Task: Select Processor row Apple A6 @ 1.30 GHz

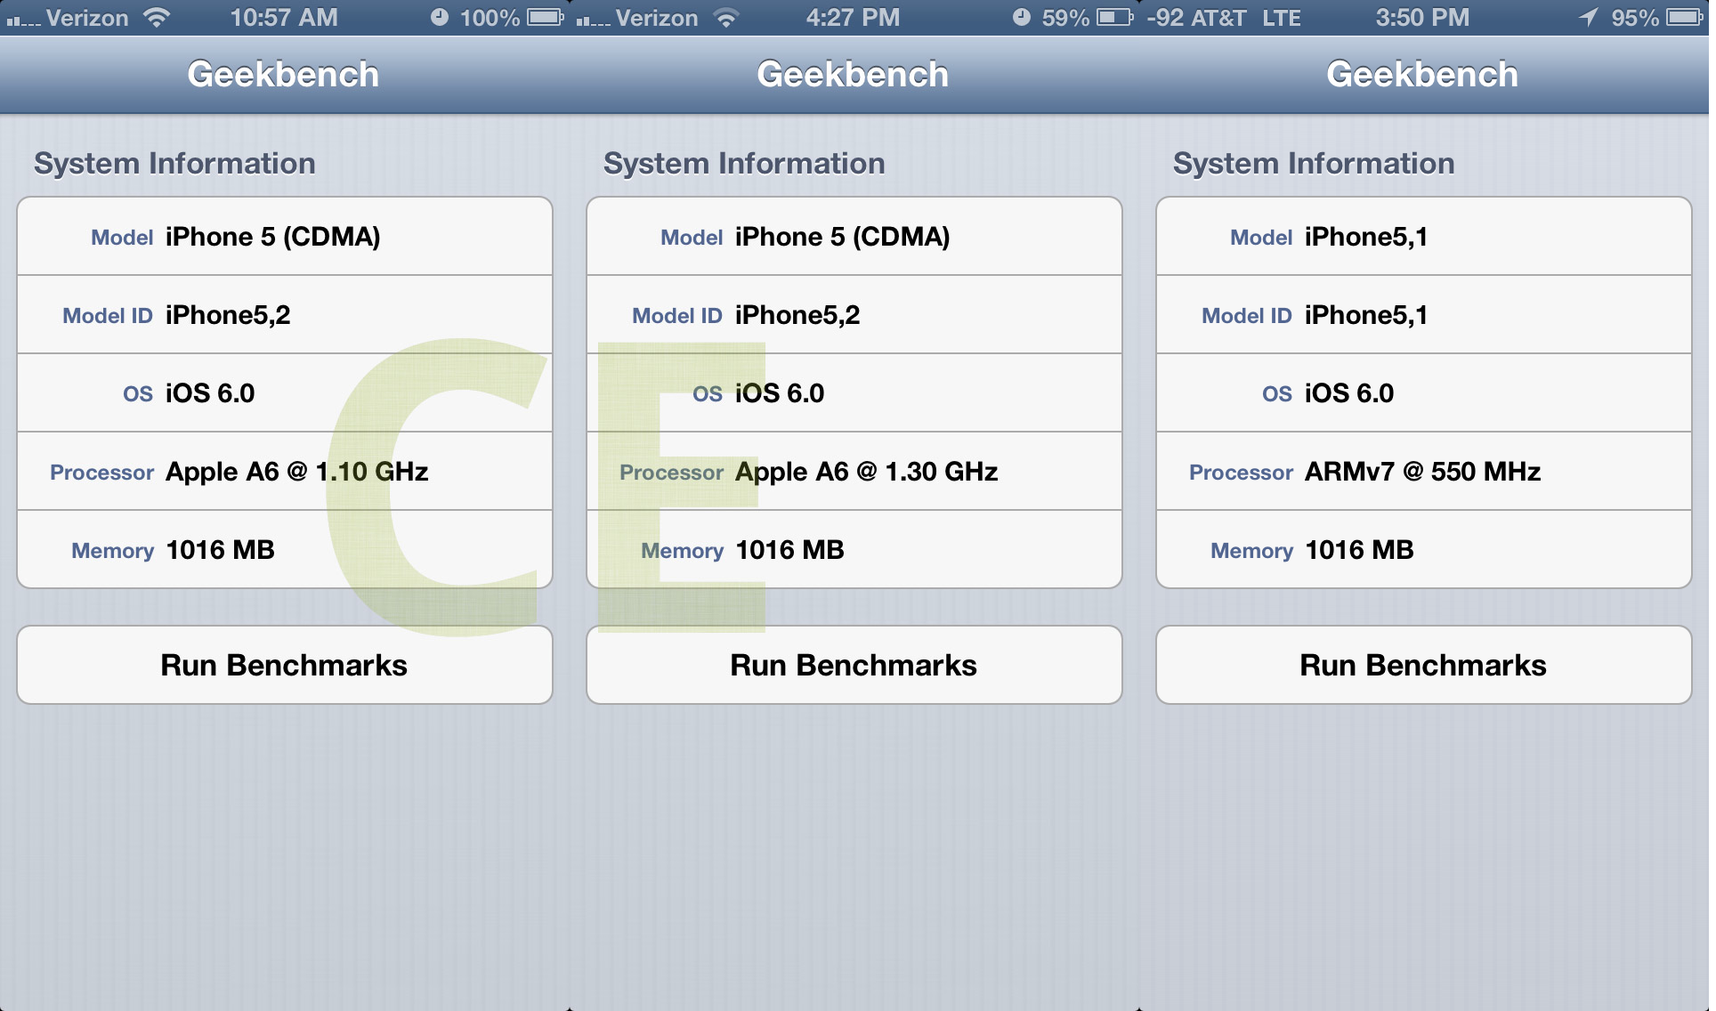Action: tap(854, 472)
